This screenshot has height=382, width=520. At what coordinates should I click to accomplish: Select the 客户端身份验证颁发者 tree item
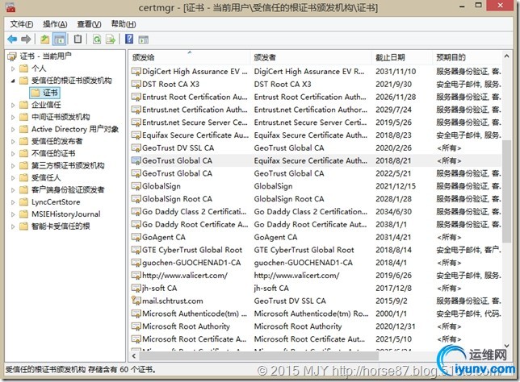tap(68, 189)
